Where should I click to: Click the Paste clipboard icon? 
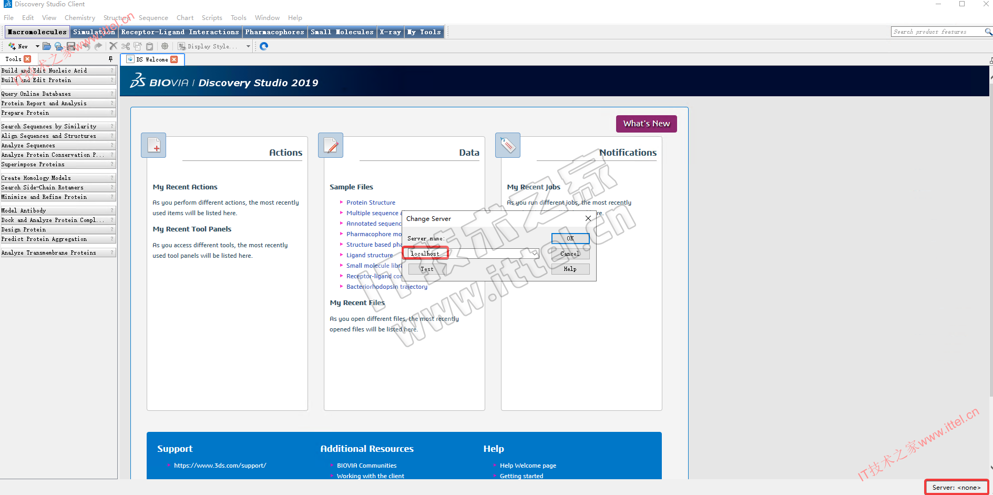149,46
